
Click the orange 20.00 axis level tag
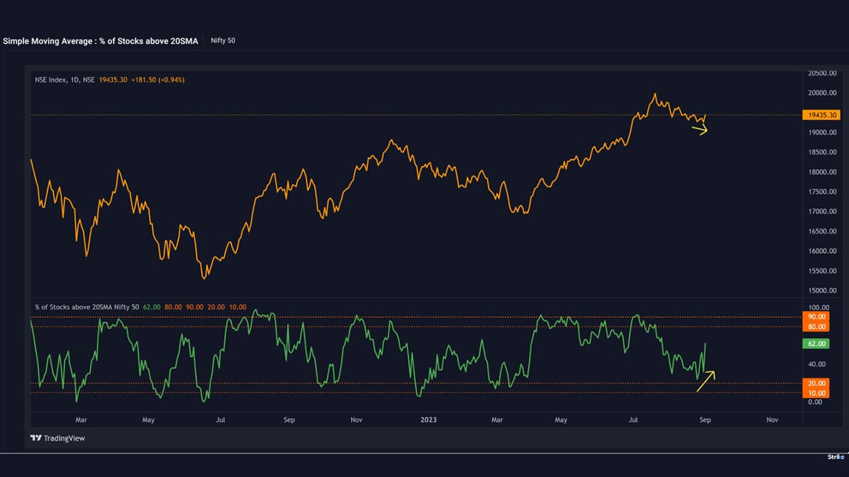click(x=816, y=383)
